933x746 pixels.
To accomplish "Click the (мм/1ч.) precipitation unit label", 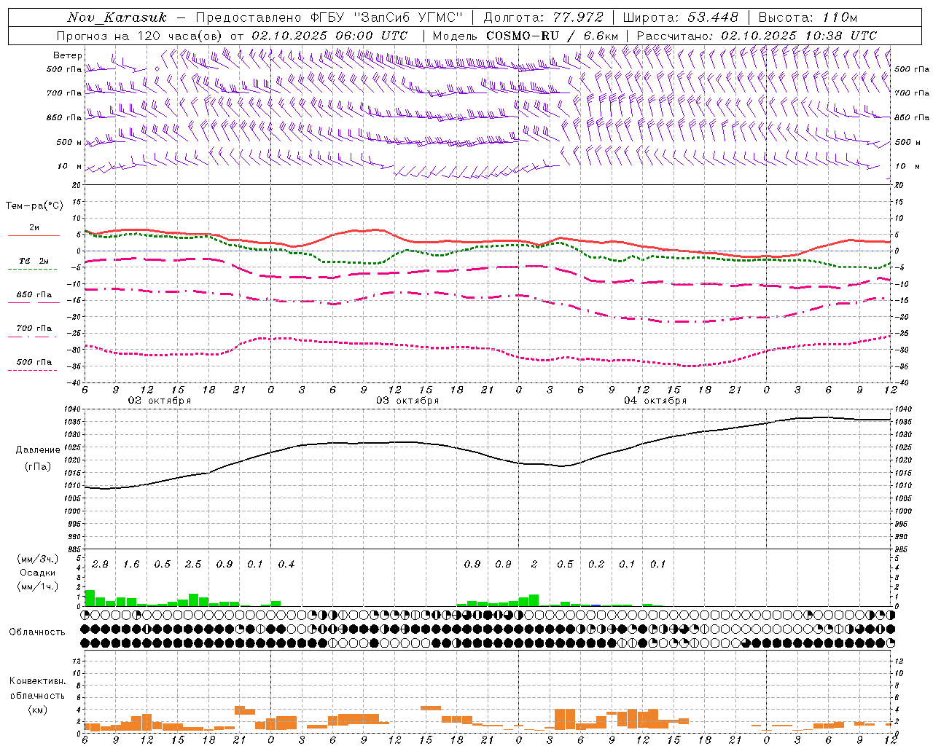I will point(38,586).
